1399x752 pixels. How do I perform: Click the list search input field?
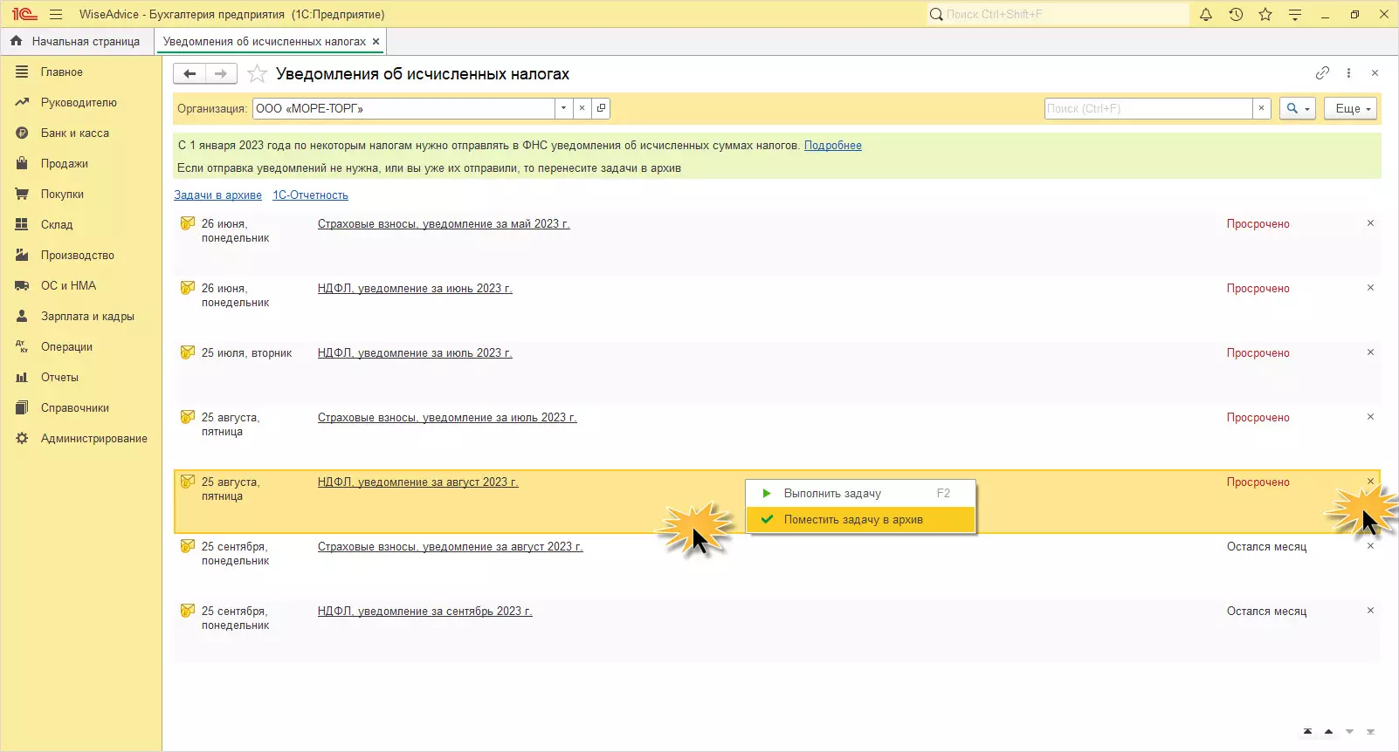click(x=1148, y=108)
